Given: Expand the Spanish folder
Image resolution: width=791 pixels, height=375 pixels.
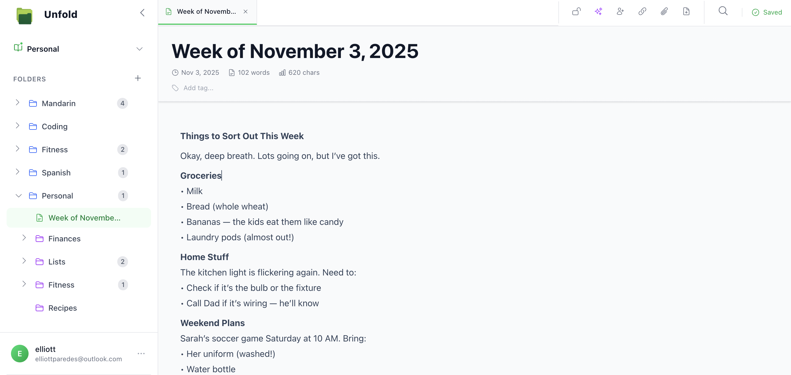Looking at the screenshot, I should click(x=18, y=172).
